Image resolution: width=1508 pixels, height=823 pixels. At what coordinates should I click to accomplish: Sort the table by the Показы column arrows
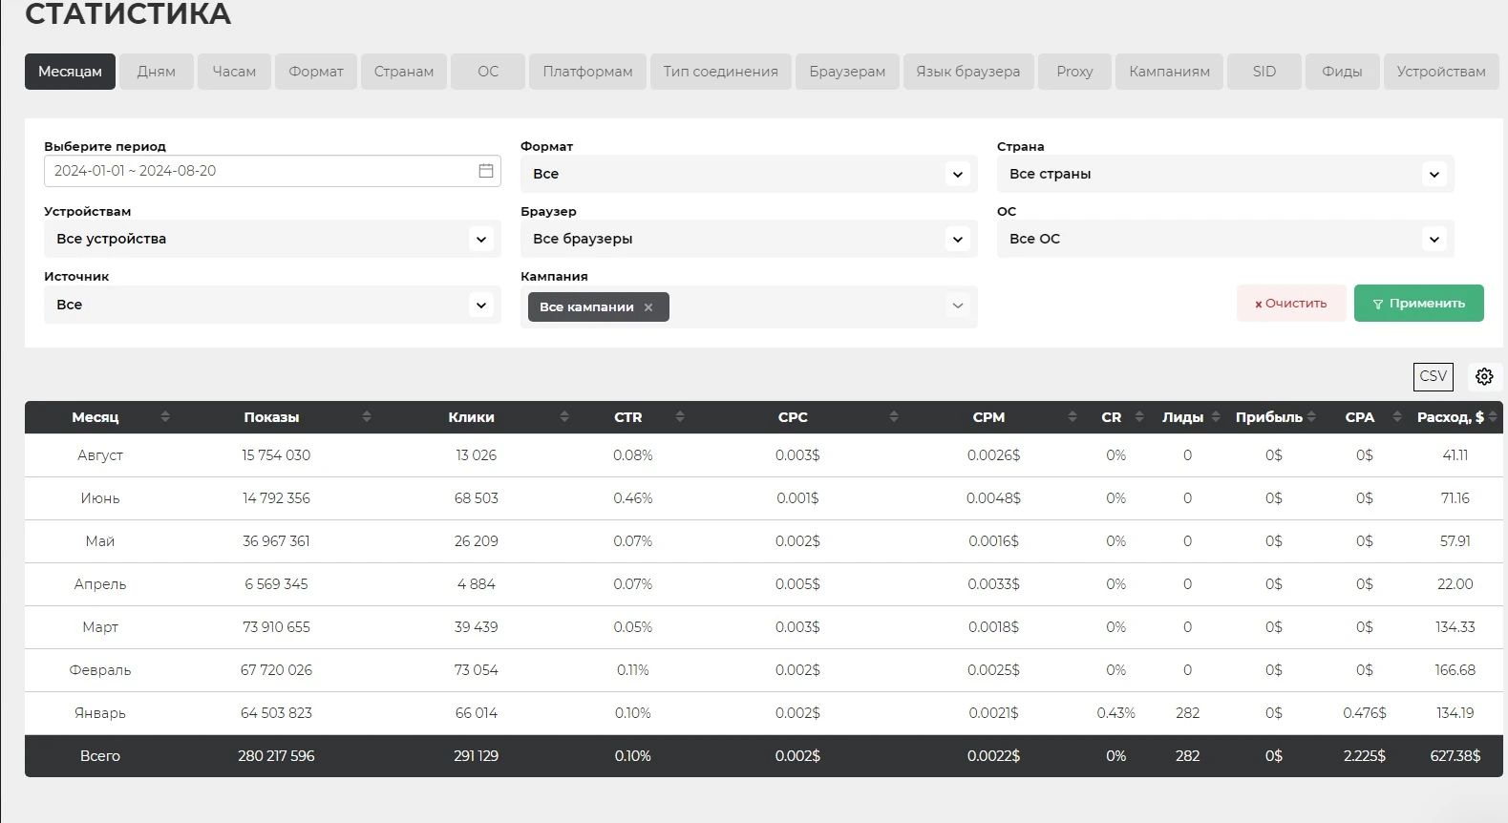pos(367,417)
